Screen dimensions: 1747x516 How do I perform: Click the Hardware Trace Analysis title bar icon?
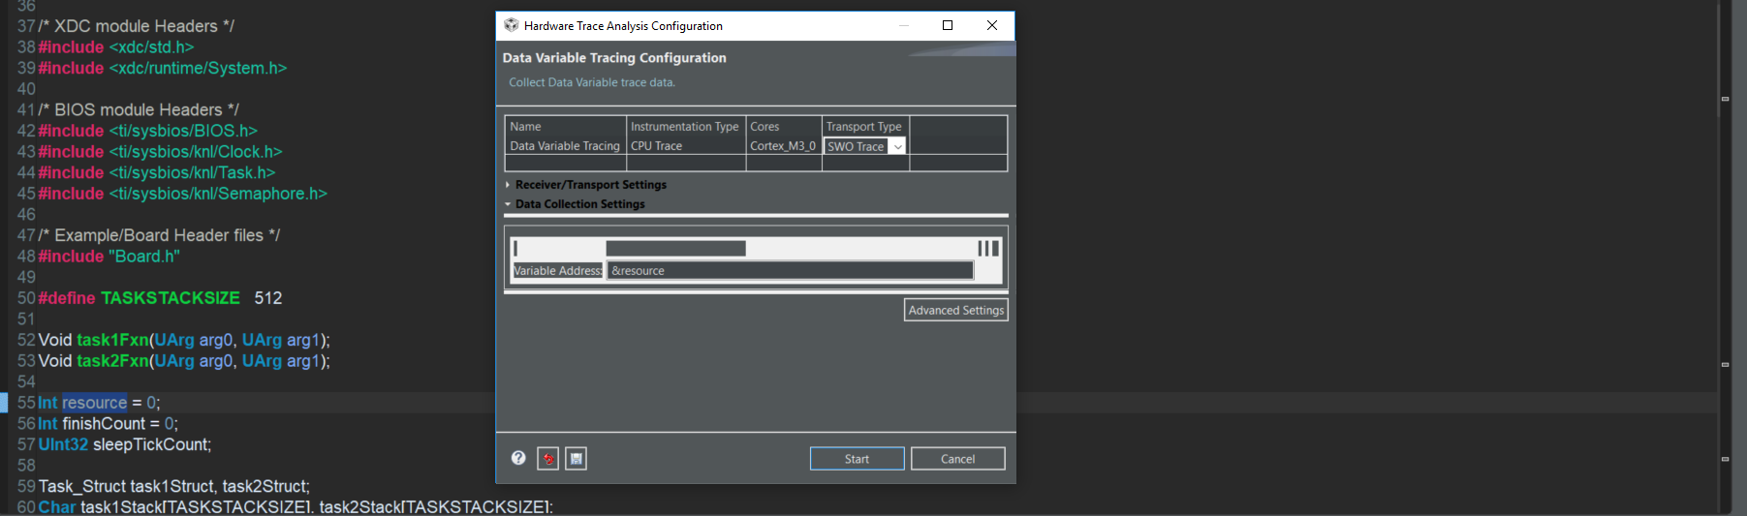512,25
